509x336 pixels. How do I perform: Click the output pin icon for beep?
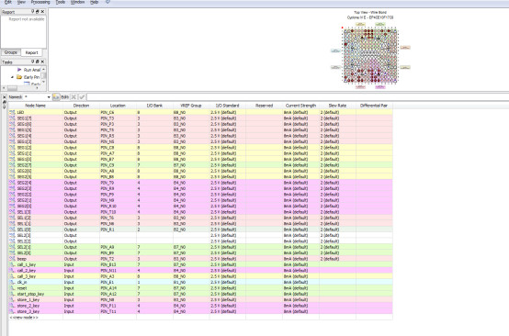point(12,259)
